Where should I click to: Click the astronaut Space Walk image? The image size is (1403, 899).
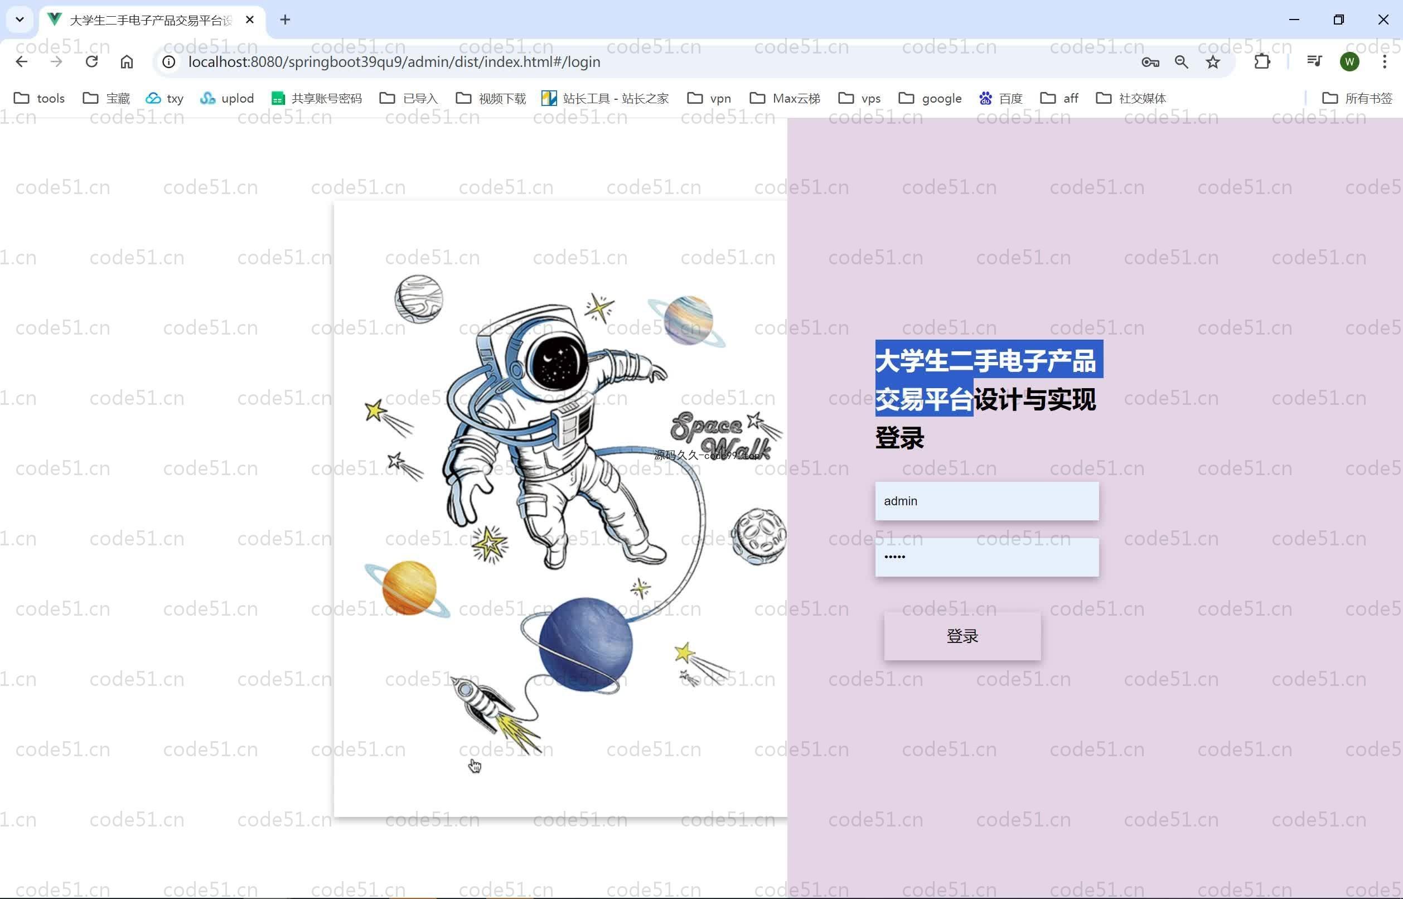560,509
